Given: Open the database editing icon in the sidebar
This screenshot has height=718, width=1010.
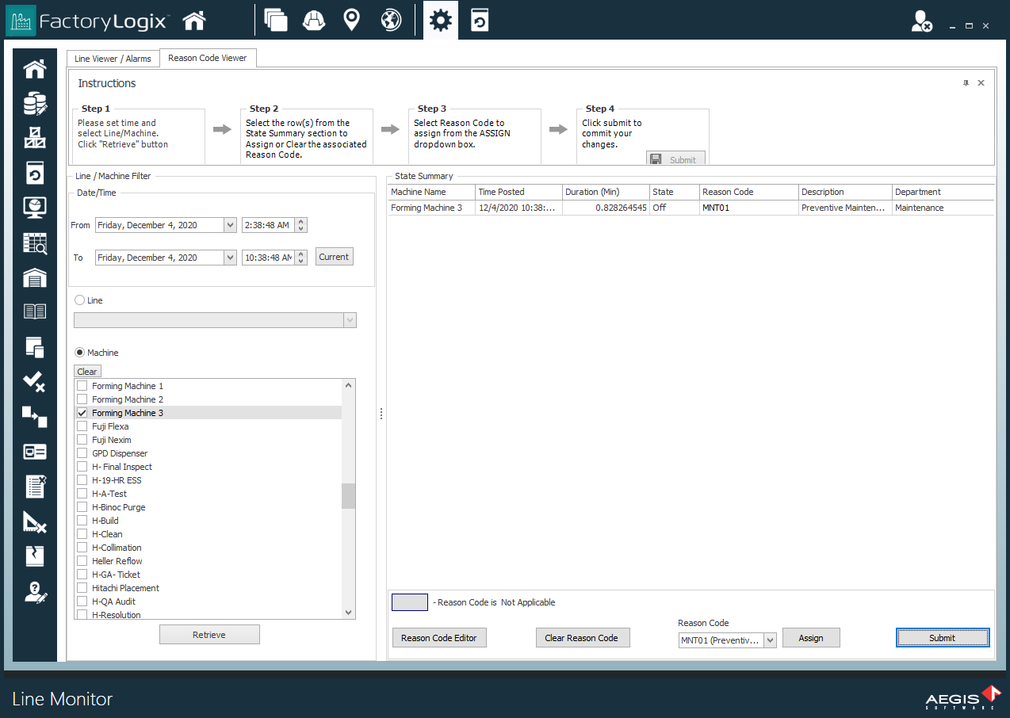Looking at the screenshot, I should pyautogui.click(x=34, y=103).
